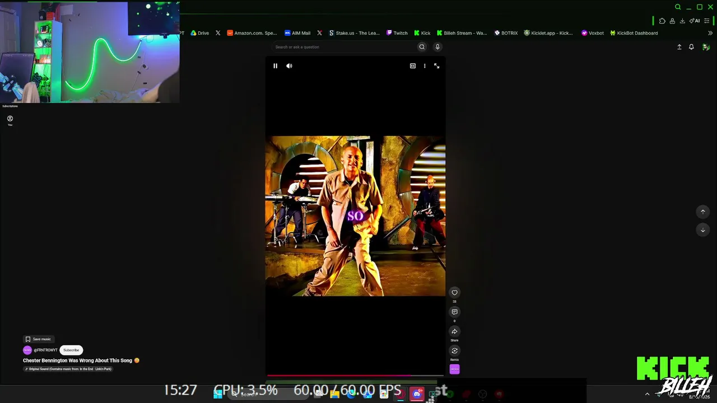
Task: Click the YouTube search box
Action: [344, 47]
